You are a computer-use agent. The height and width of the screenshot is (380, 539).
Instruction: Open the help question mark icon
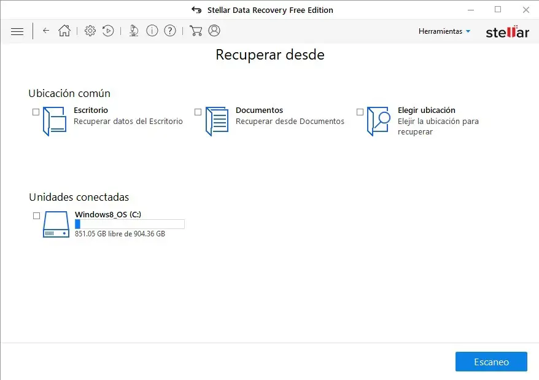[170, 31]
